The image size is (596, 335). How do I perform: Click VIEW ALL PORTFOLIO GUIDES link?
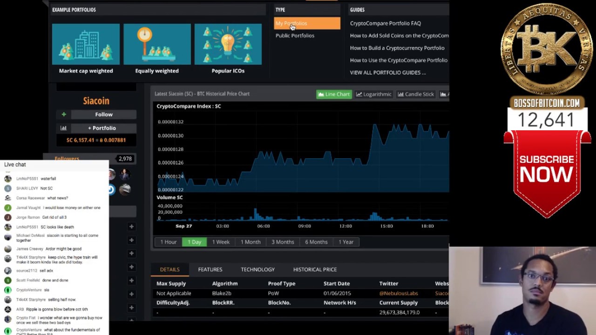point(388,73)
